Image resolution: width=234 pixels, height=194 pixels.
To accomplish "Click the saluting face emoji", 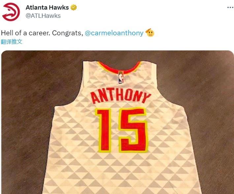I will [x=150, y=33].
